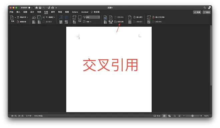Image resolution: width=220 pixels, height=128 pixels.
Task: Click language '中文(中国)' in status bar
Action: coord(38,116)
